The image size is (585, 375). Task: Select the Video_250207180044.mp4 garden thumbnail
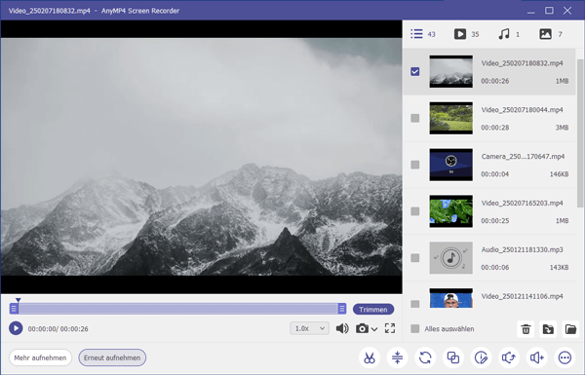pyautogui.click(x=450, y=118)
